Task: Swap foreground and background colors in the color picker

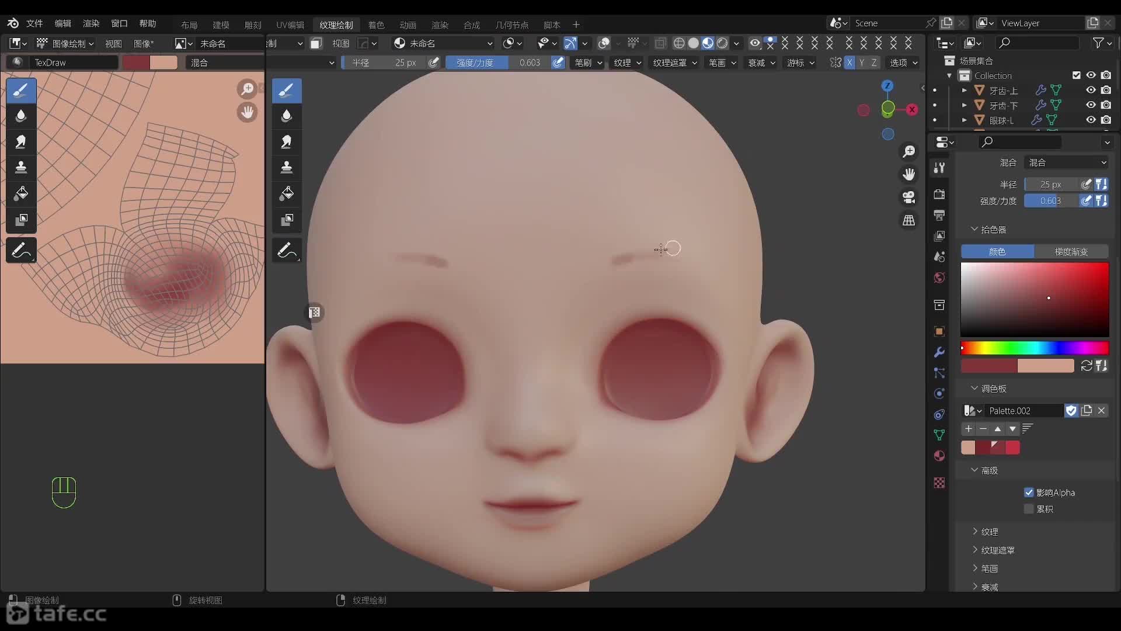Action: [x=1087, y=366]
